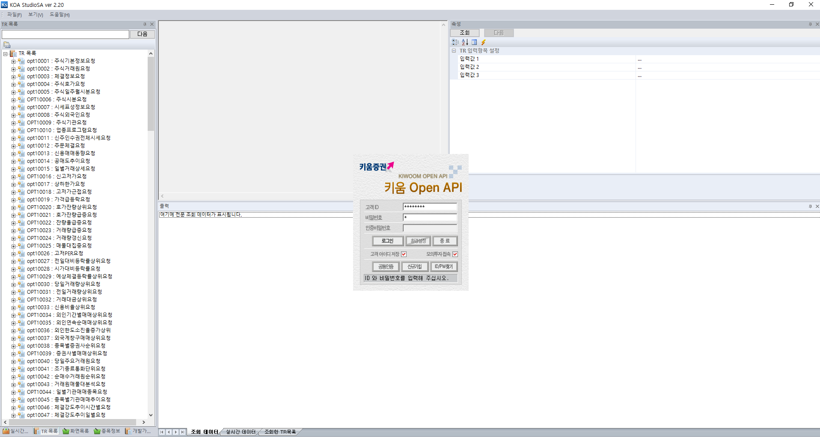Click TR tree vertical scrollbar down arrow
Image resolution: width=820 pixels, height=437 pixels.
[151, 415]
